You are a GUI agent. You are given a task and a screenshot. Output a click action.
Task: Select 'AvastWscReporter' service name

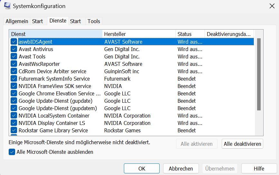pyautogui.click(x=39, y=64)
